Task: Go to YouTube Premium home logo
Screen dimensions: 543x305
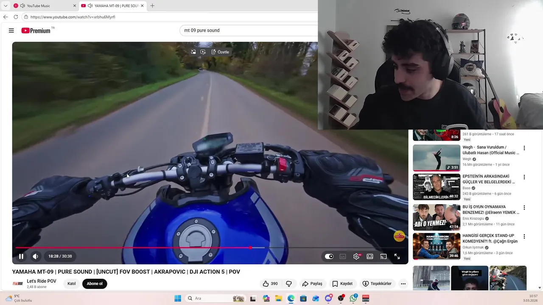Action: 36,30
